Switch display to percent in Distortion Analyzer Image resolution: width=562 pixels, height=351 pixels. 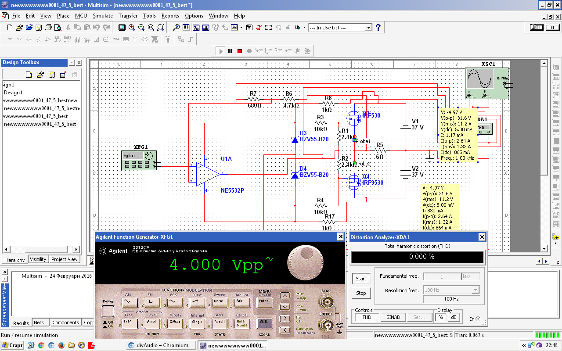(441, 317)
